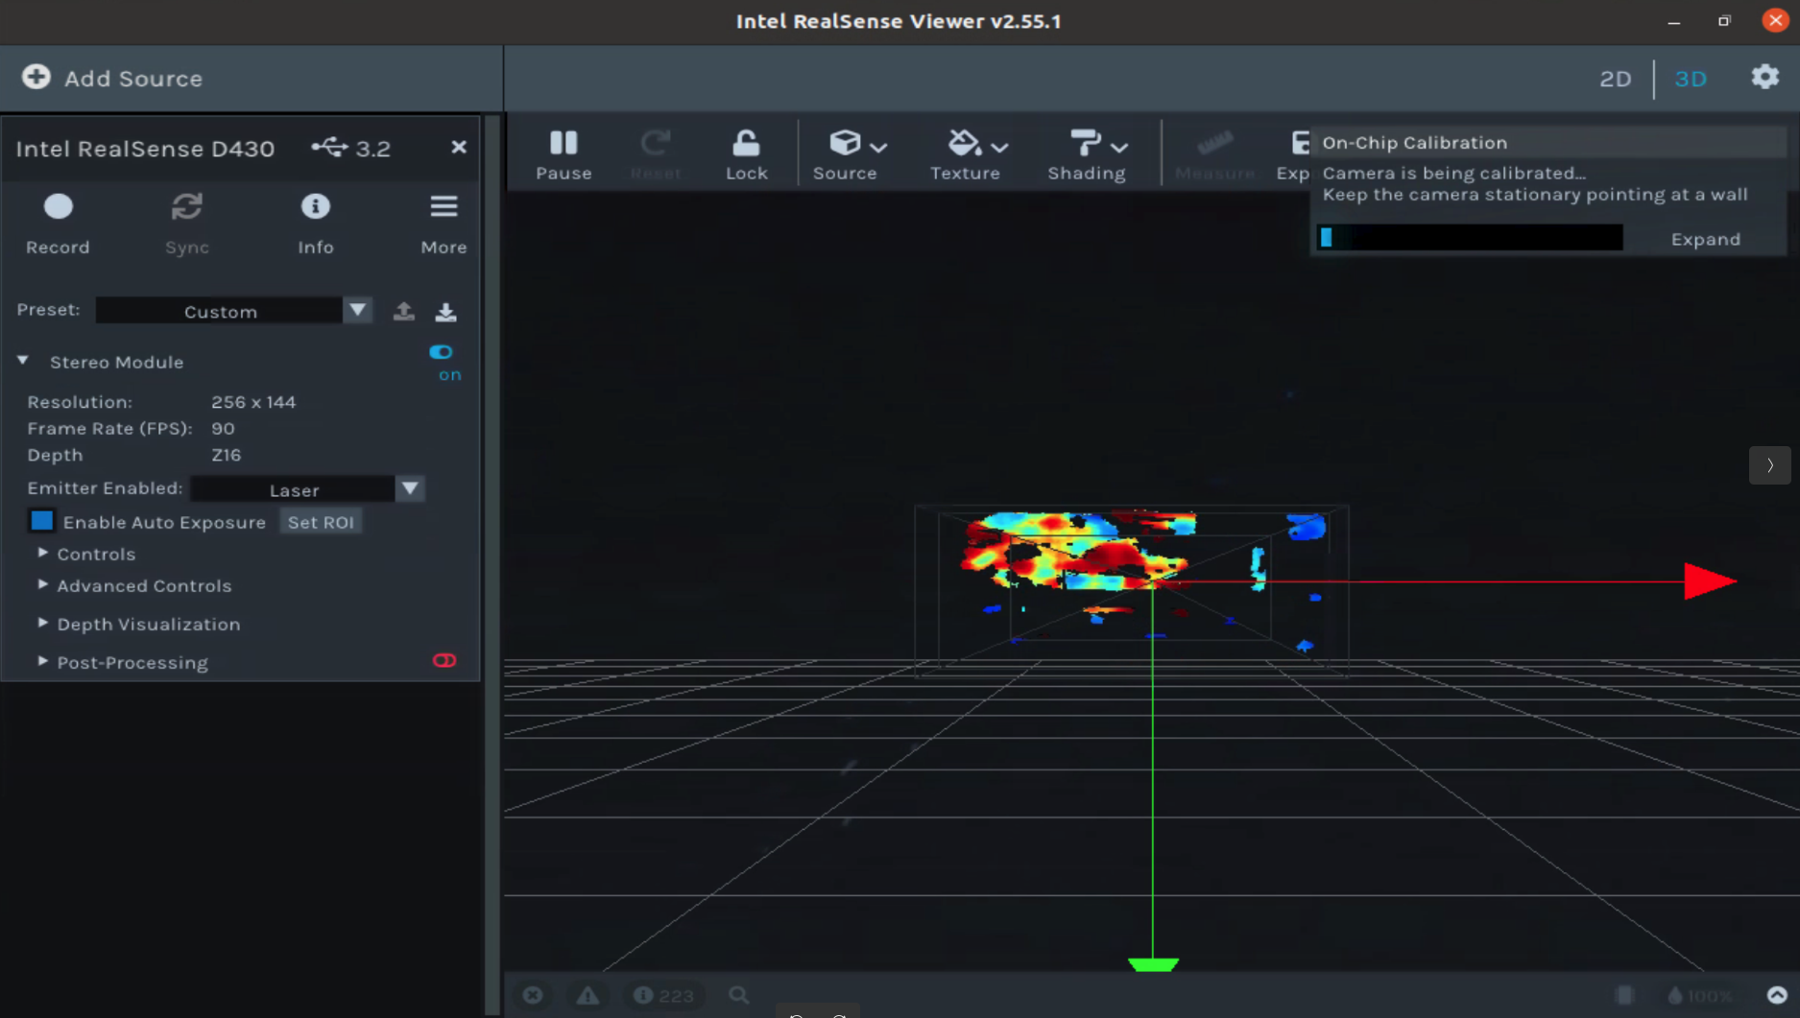Click the Lock view icon
Image resolution: width=1800 pixels, height=1018 pixels.
tap(746, 154)
